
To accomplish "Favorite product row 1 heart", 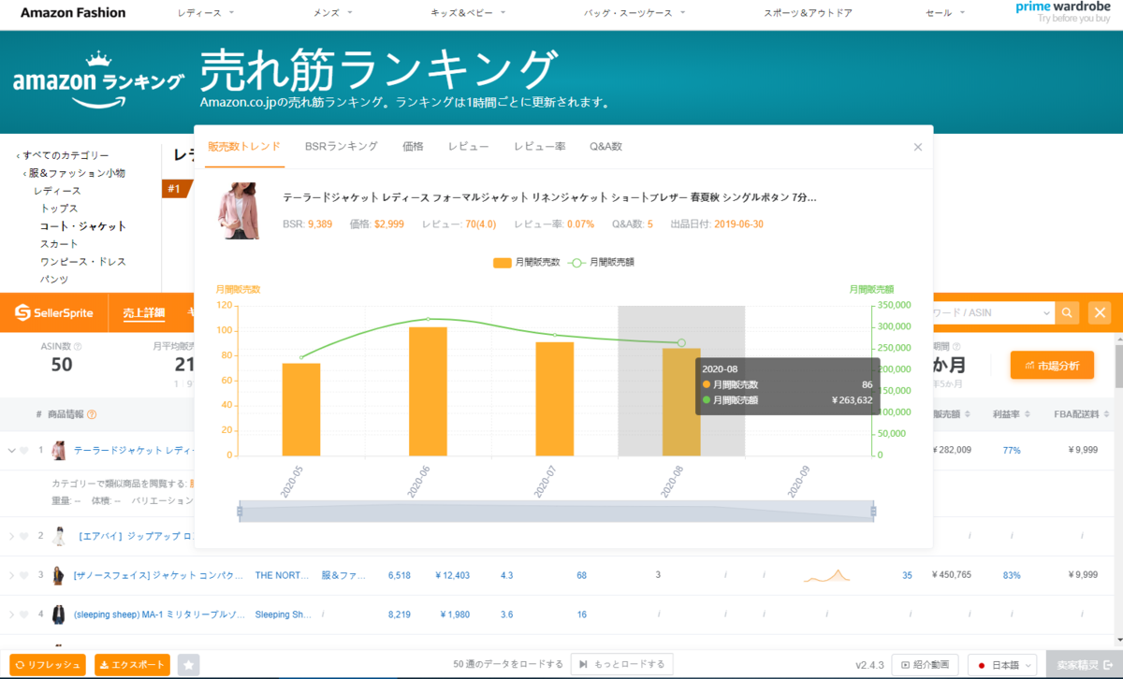I will [x=24, y=450].
